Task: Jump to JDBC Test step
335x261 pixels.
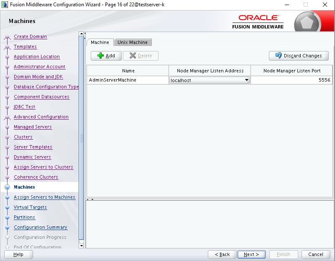Action: click(x=24, y=107)
